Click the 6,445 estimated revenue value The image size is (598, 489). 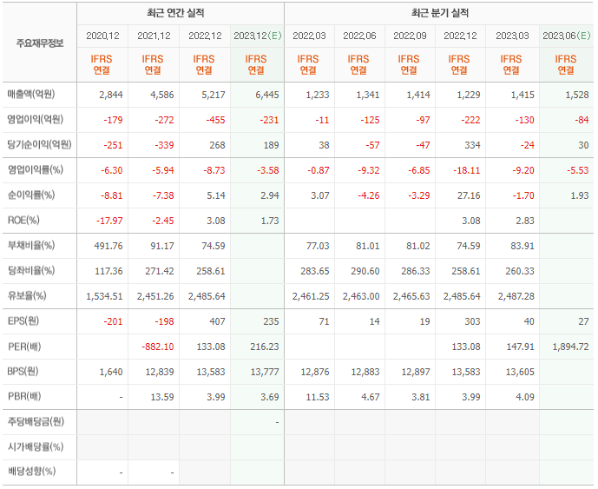pyautogui.click(x=267, y=95)
